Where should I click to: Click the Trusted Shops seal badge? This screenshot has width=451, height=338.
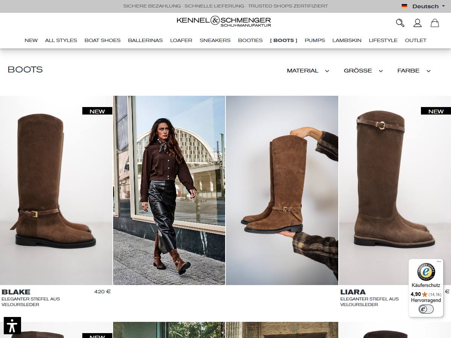tap(426, 272)
